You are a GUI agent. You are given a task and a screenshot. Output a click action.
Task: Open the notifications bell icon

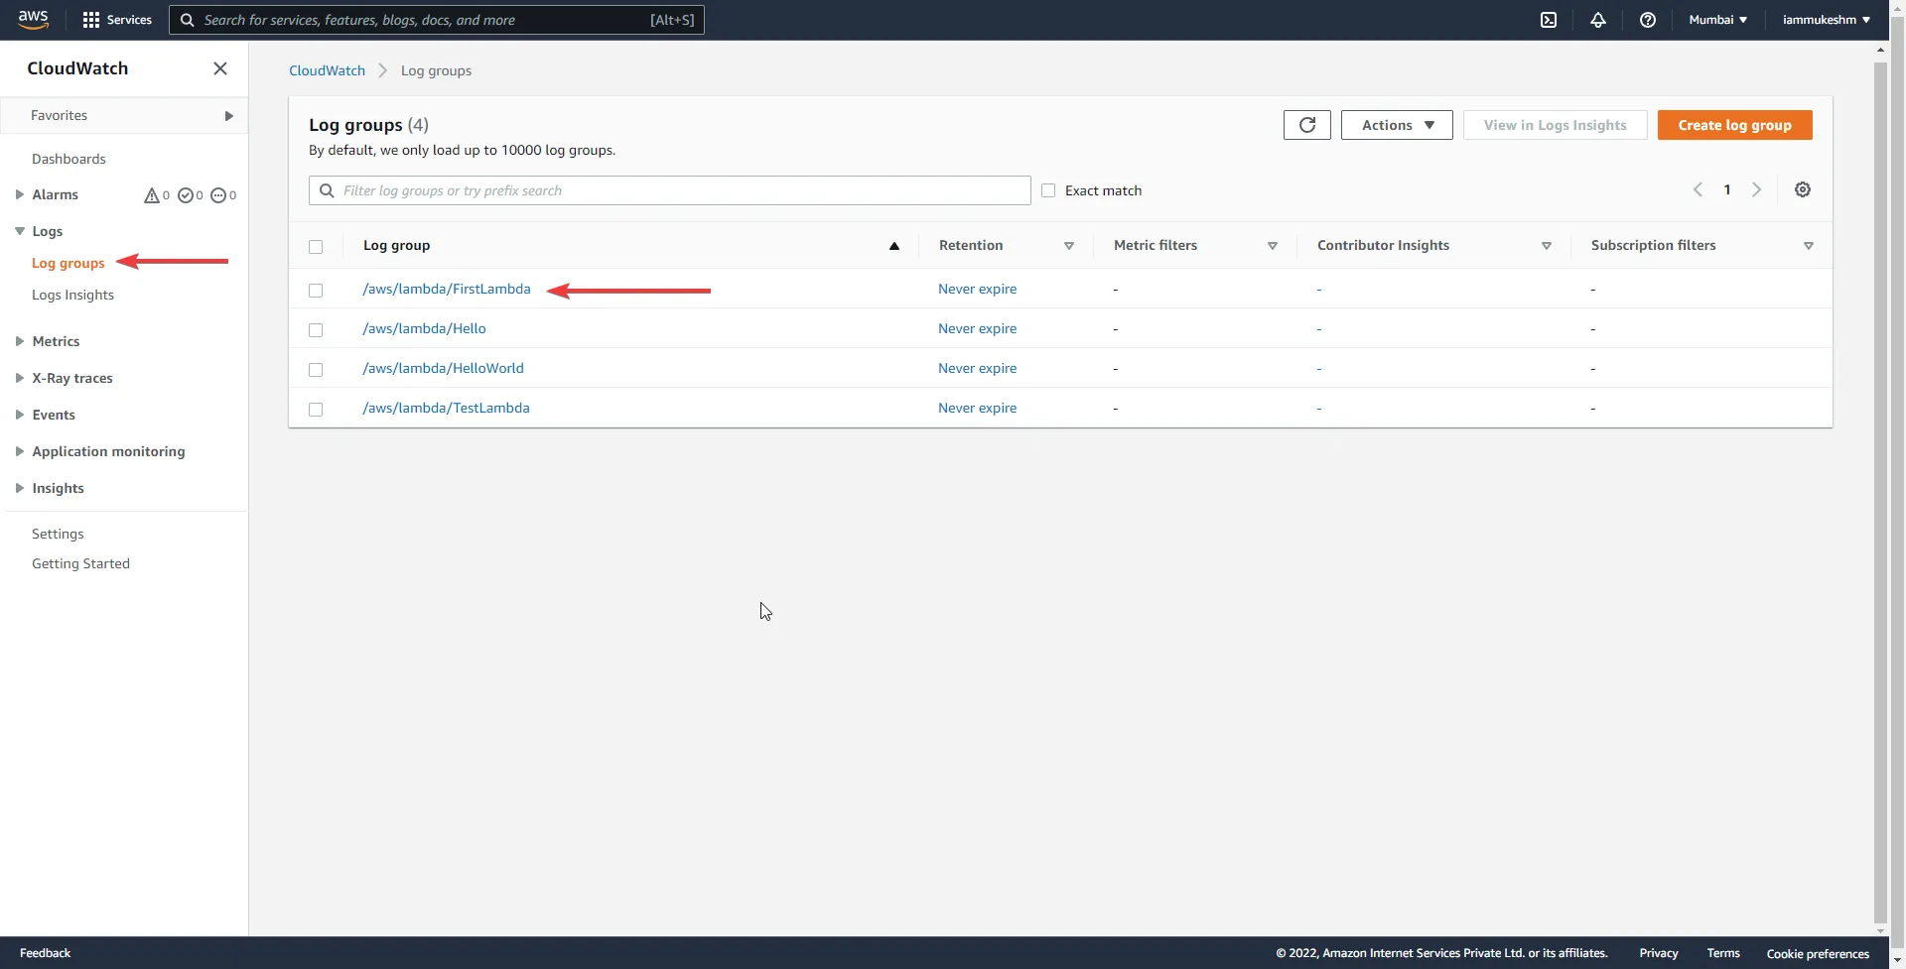(x=1598, y=20)
